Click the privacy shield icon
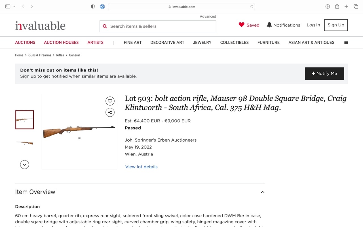This screenshot has width=363, height=227. [93, 7]
